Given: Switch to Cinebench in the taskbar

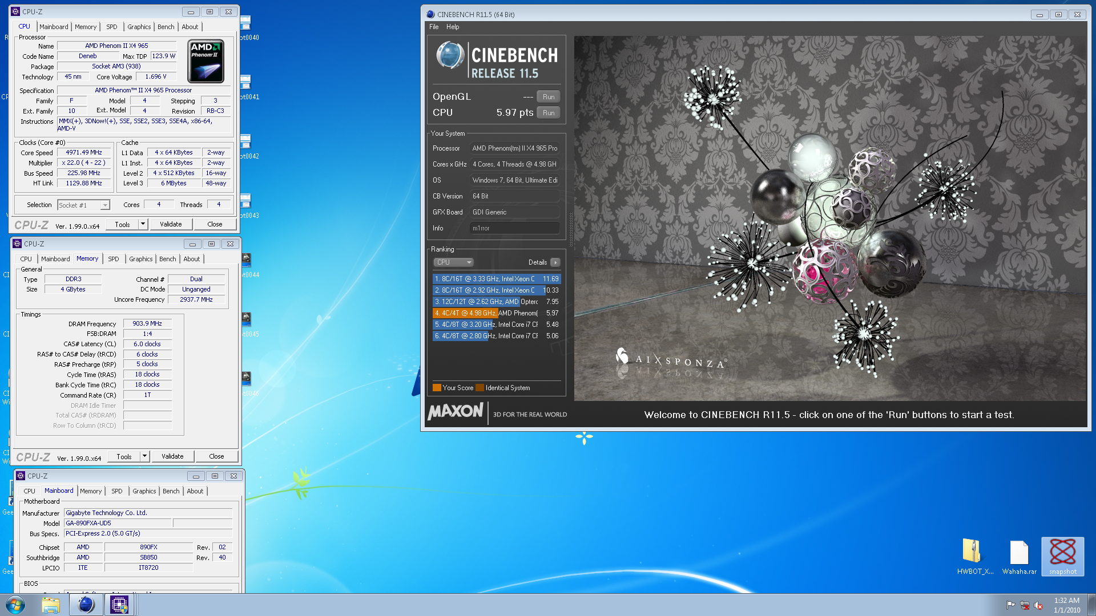Looking at the screenshot, I should 86,605.
